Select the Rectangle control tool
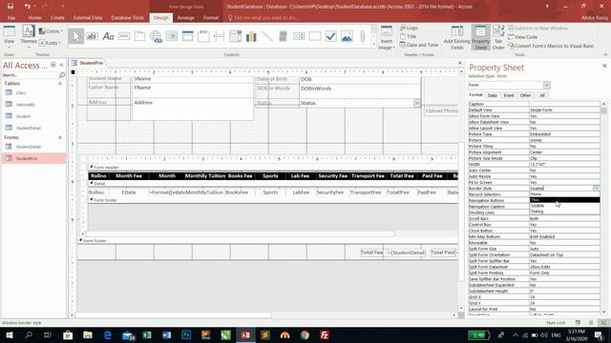Viewport: 611px width, 343px height. click(315, 36)
